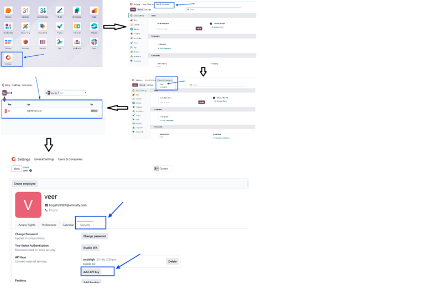The height and width of the screenshot is (302, 430).
Task: Launch the Sales app icon
Action: click(x=94, y=11)
